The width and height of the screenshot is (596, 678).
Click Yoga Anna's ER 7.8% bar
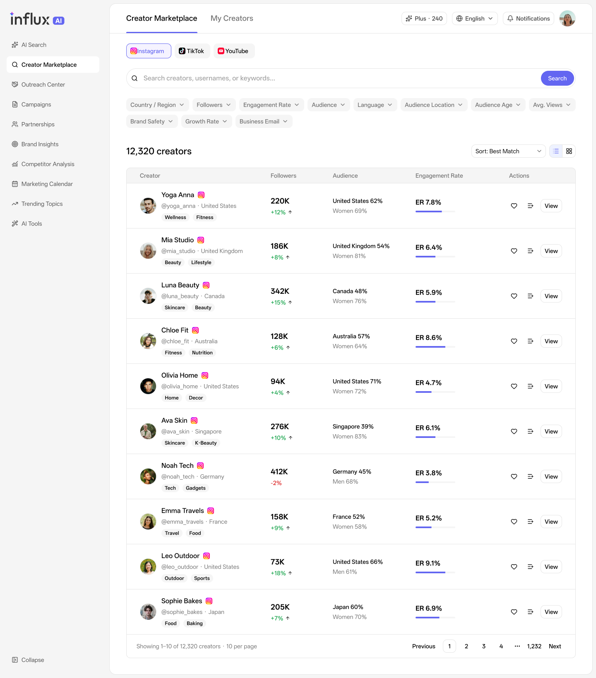(x=435, y=212)
